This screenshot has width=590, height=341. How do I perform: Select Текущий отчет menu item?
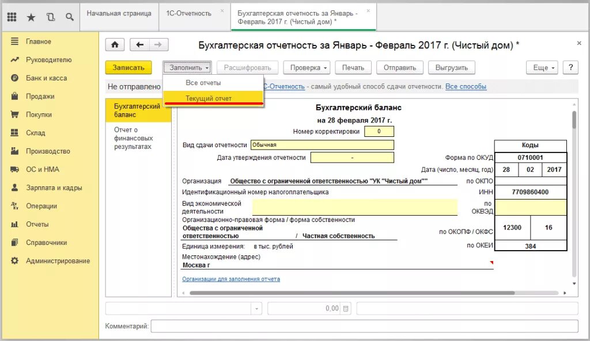click(213, 98)
